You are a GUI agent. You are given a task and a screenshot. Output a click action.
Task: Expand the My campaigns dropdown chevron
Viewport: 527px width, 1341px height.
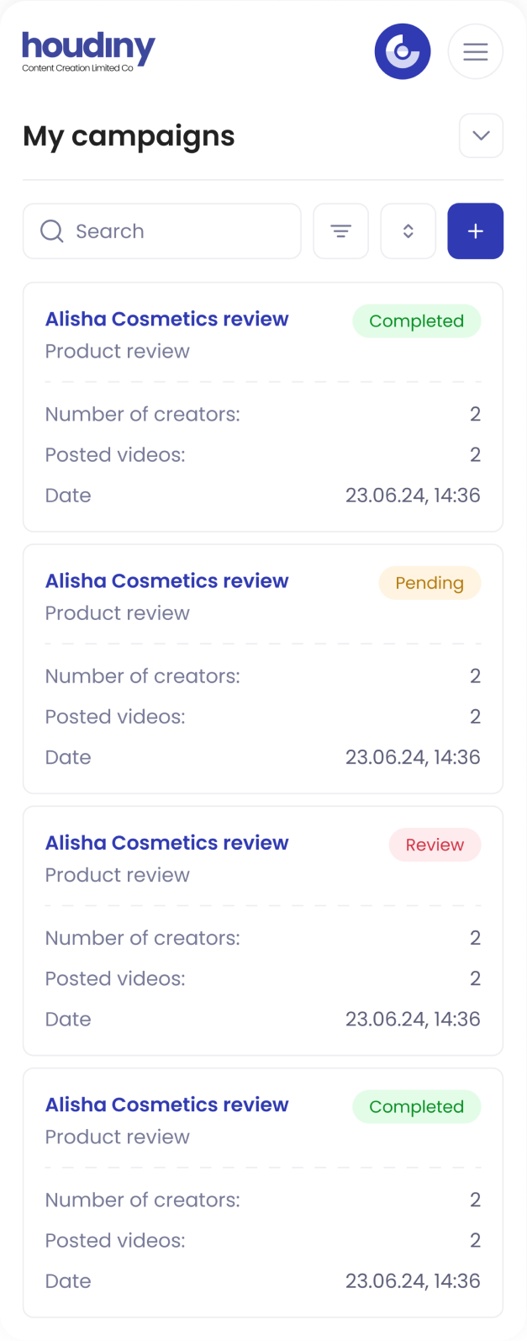point(482,135)
